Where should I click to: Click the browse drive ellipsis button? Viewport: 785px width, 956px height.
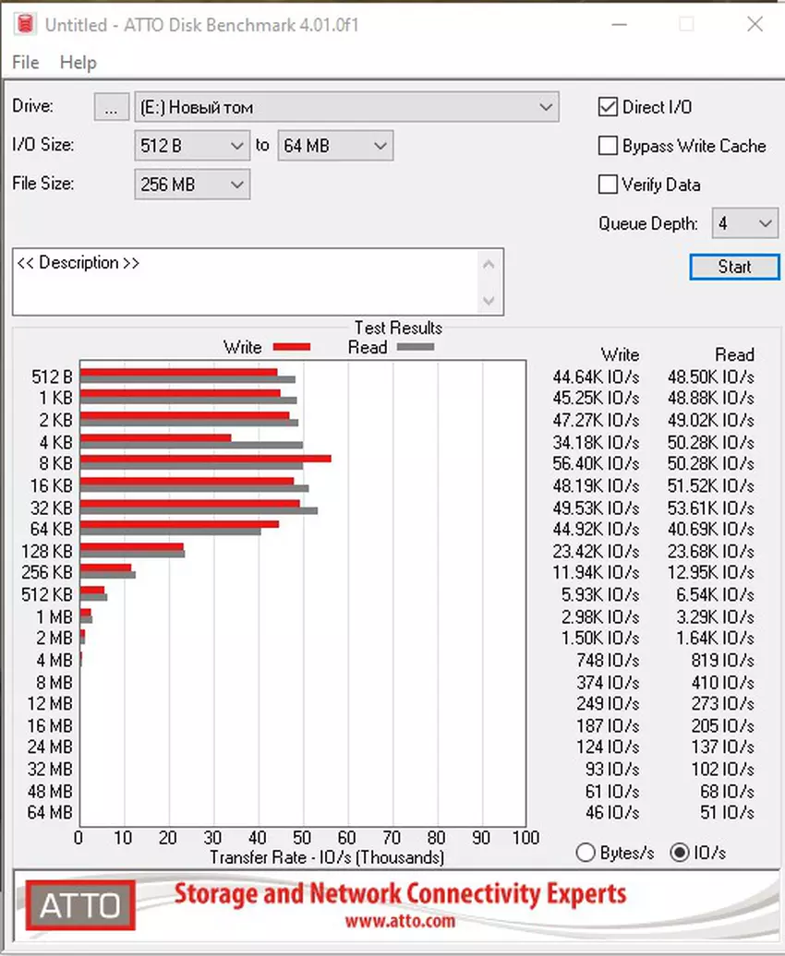pos(111,107)
